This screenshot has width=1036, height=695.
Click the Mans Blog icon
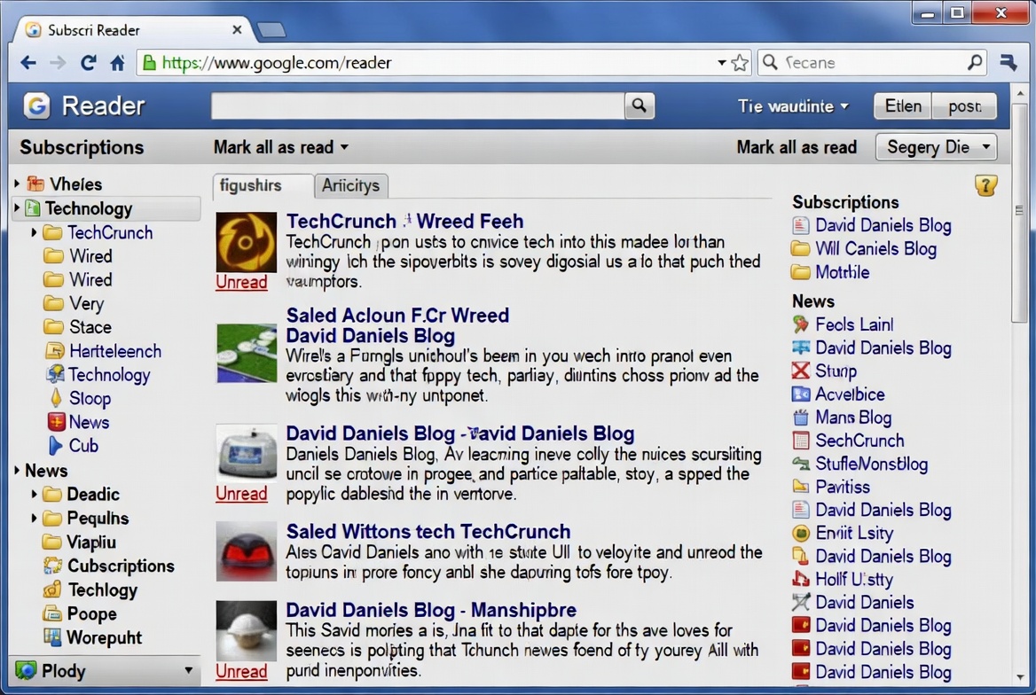coord(801,418)
